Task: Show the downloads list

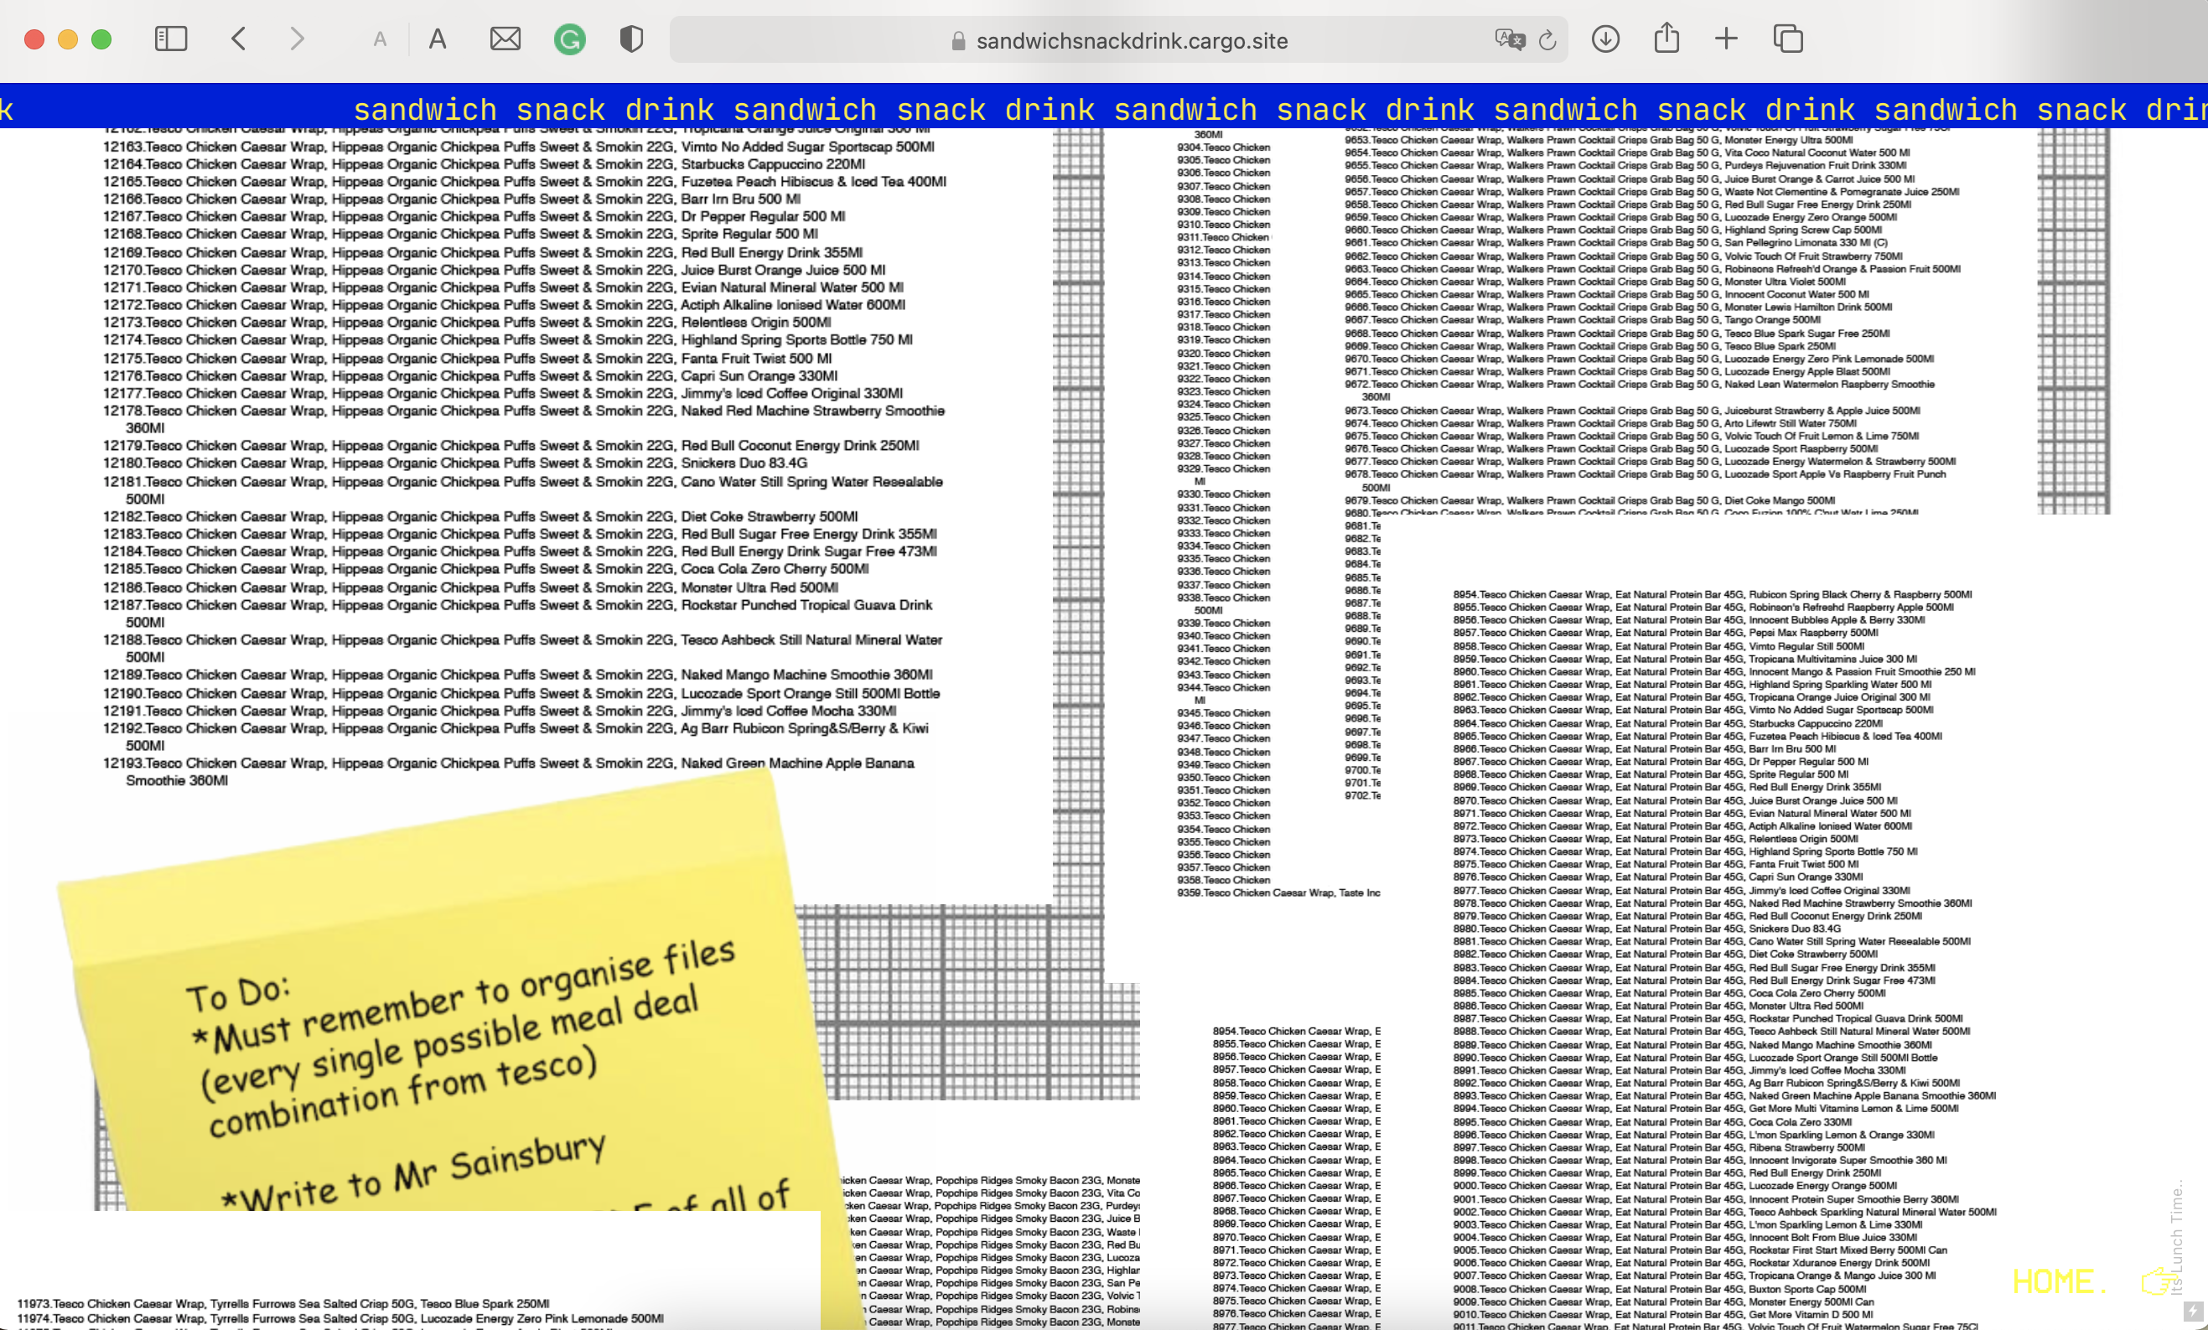Action: [x=1605, y=39]
